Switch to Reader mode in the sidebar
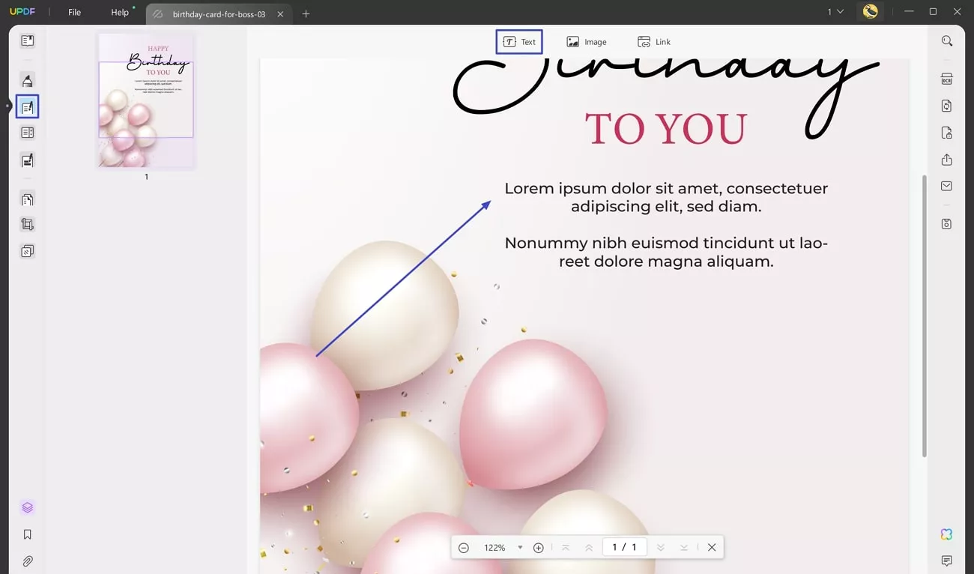This screenshot has height=574, width=974. pos(27,40)
